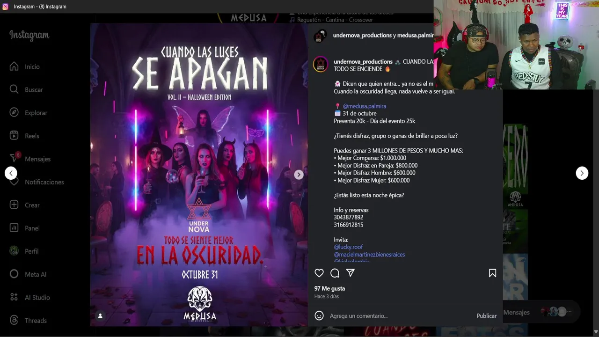Image resolution: width=599 pixels, height=337 pixels.
Task: Click the Info y reservas text
Action: (351, 210)
